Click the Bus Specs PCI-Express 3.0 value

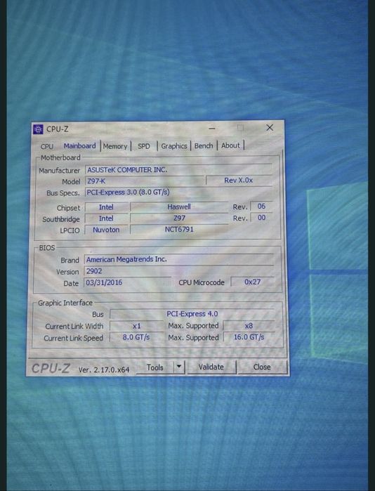pyautogui.click(x=178, y=192)
